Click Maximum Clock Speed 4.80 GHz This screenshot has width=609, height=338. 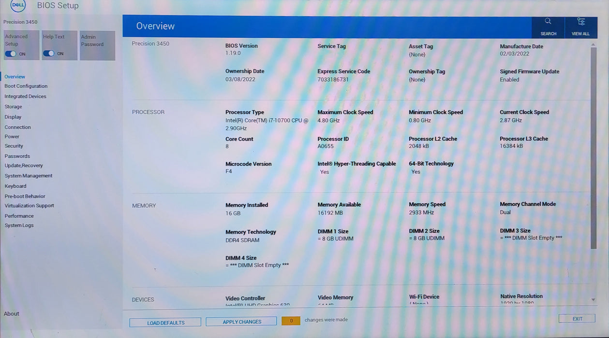328,121
